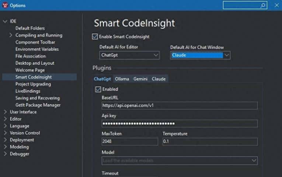Toggle Enable Smart CodeInsight checkbox
The image size is (282, 177).
tap(95, 37)
